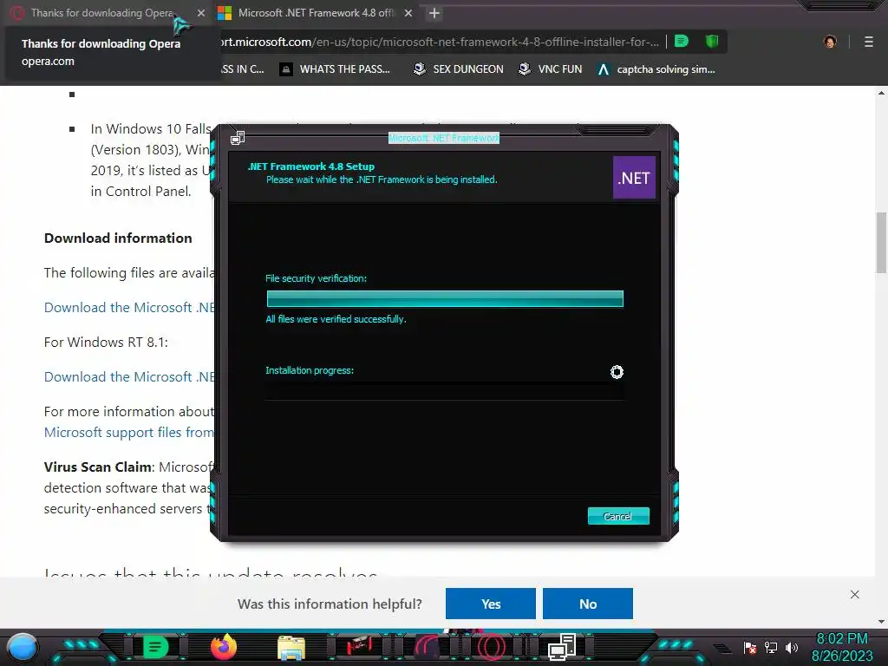Click .NET Framework 4.8 Setup heading

click(311, 166)
